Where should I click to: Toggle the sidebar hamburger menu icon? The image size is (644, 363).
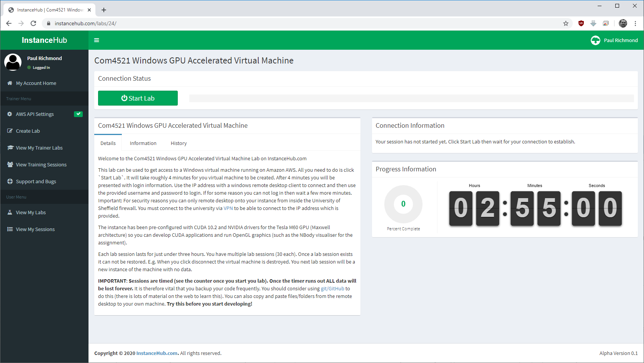(x=97, y=40)
